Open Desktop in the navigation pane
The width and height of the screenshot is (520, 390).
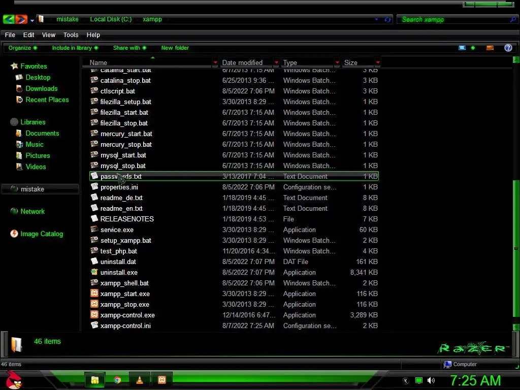[38, 77]
